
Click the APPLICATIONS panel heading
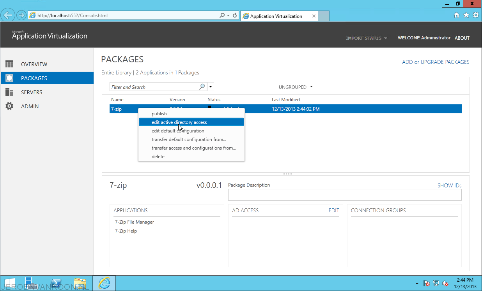(131, 210)
